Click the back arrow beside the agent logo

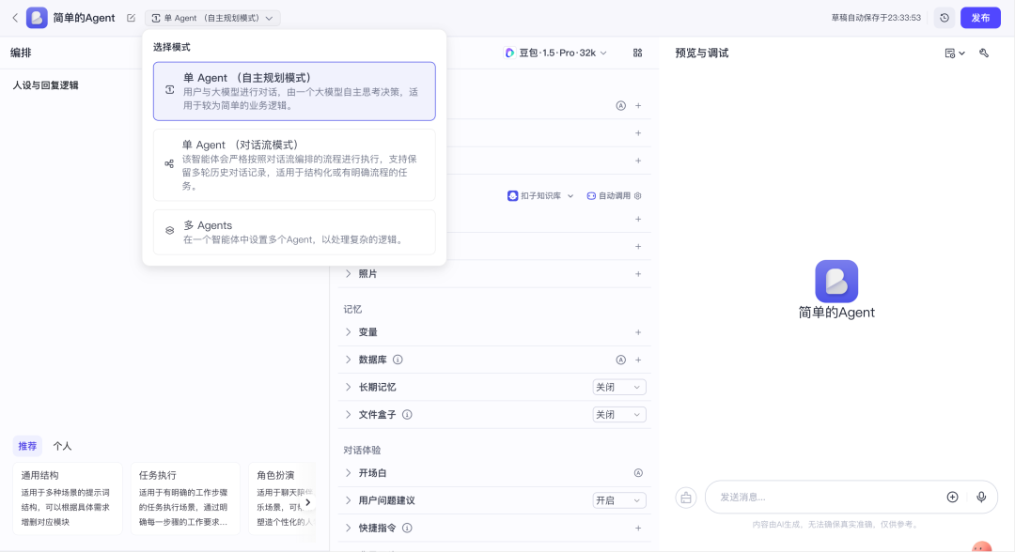(14, 17)
